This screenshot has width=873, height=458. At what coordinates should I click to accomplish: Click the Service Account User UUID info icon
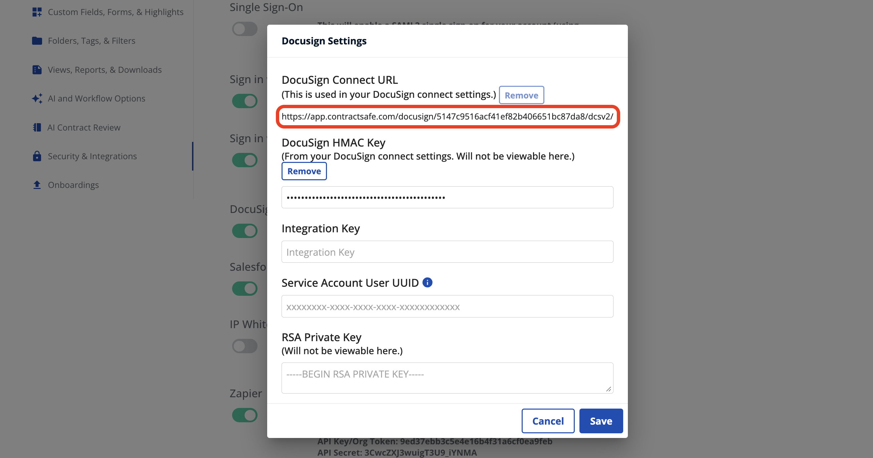tap(427, 282)
